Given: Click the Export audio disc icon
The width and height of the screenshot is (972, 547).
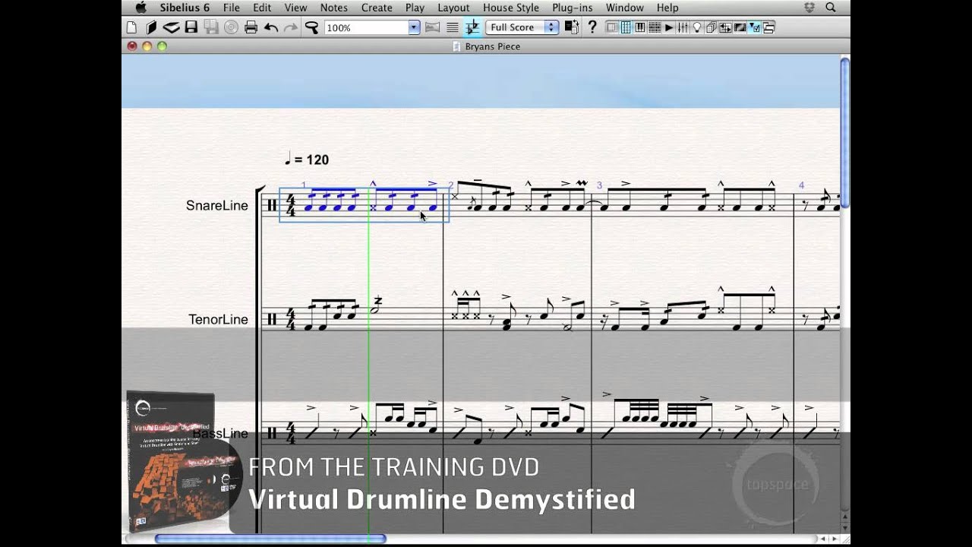Looking at the screenshot, I should click(231, 27).
